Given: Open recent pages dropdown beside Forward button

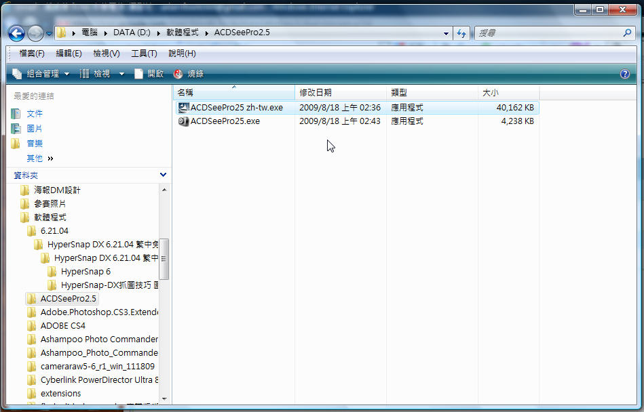Looking at the screenshot, I should [x=49, y=34].
